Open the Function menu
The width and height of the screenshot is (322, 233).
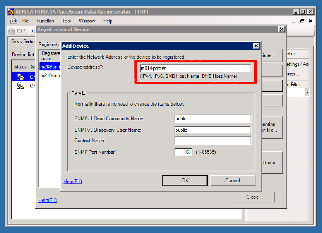pos(45,21)
